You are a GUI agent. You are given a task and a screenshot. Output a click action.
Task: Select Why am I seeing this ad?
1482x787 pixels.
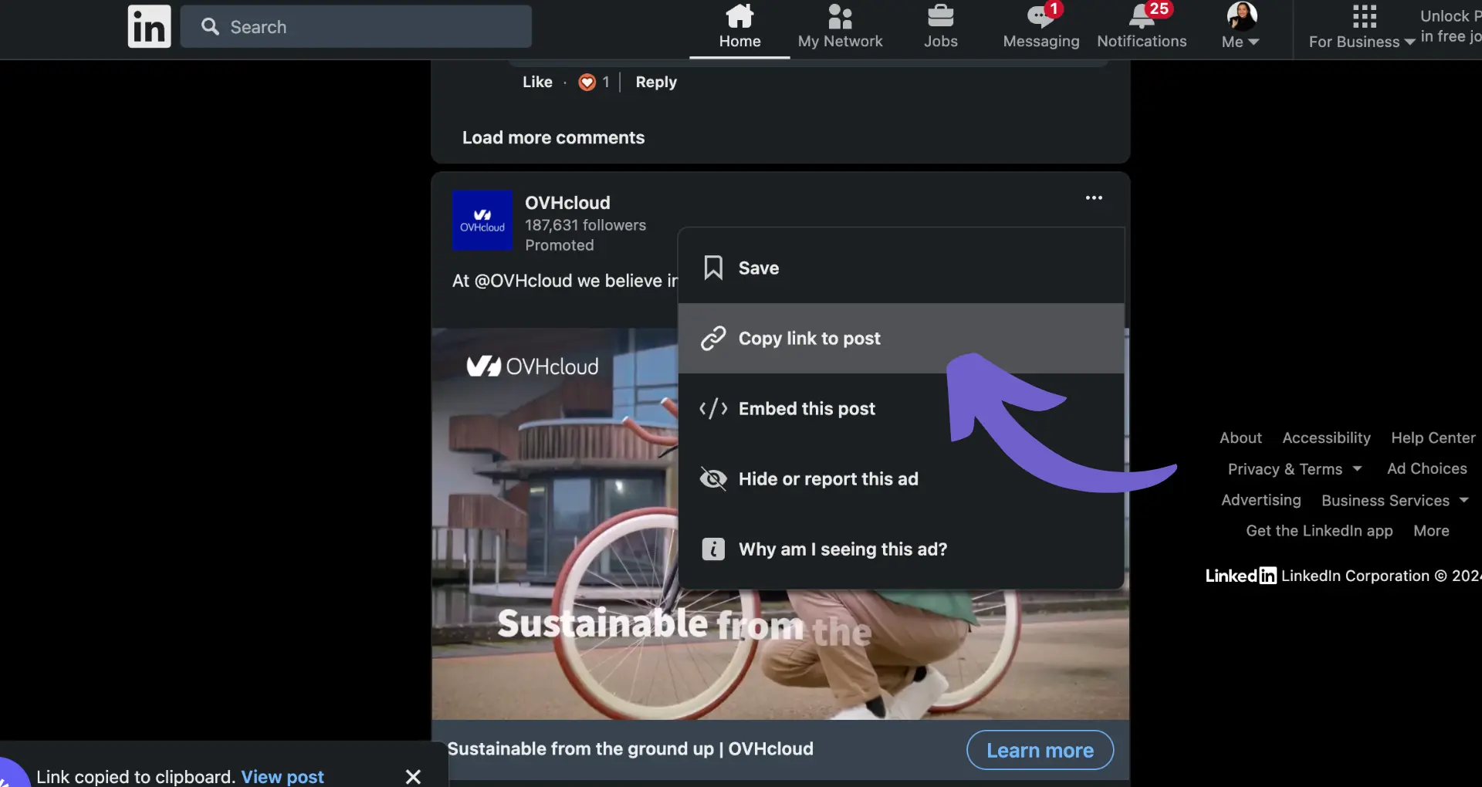pos(901,549)
